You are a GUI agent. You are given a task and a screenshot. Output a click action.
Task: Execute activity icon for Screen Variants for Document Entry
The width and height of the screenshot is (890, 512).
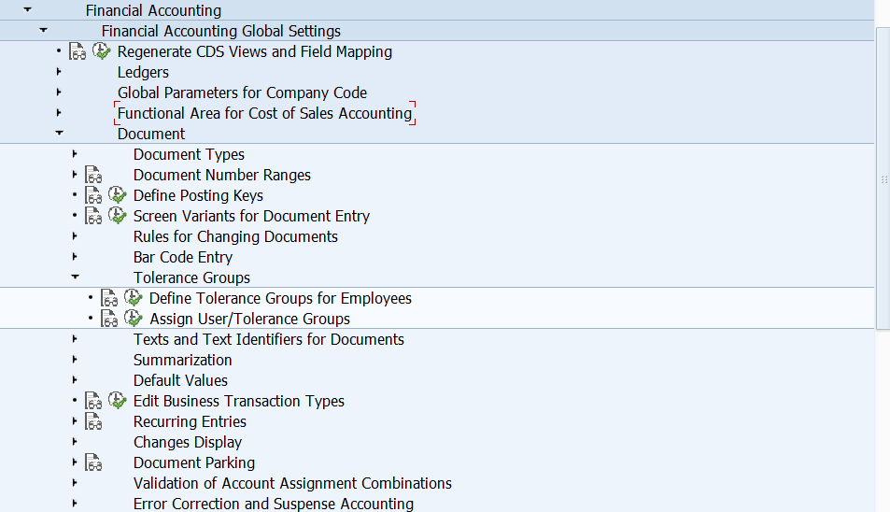point(117,215)
